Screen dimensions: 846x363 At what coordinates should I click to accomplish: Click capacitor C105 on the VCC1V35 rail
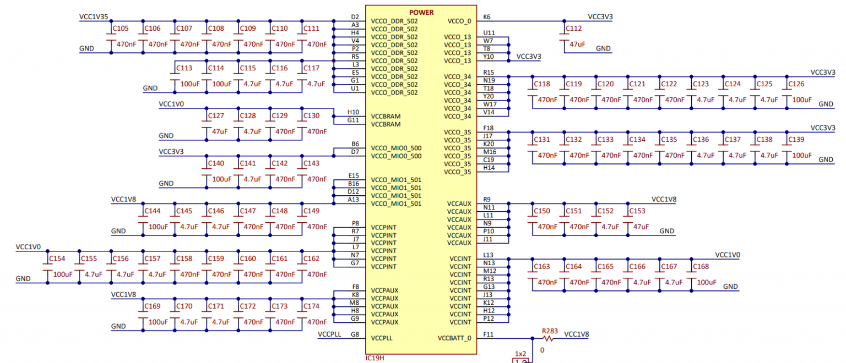click(x=111, y=37)
